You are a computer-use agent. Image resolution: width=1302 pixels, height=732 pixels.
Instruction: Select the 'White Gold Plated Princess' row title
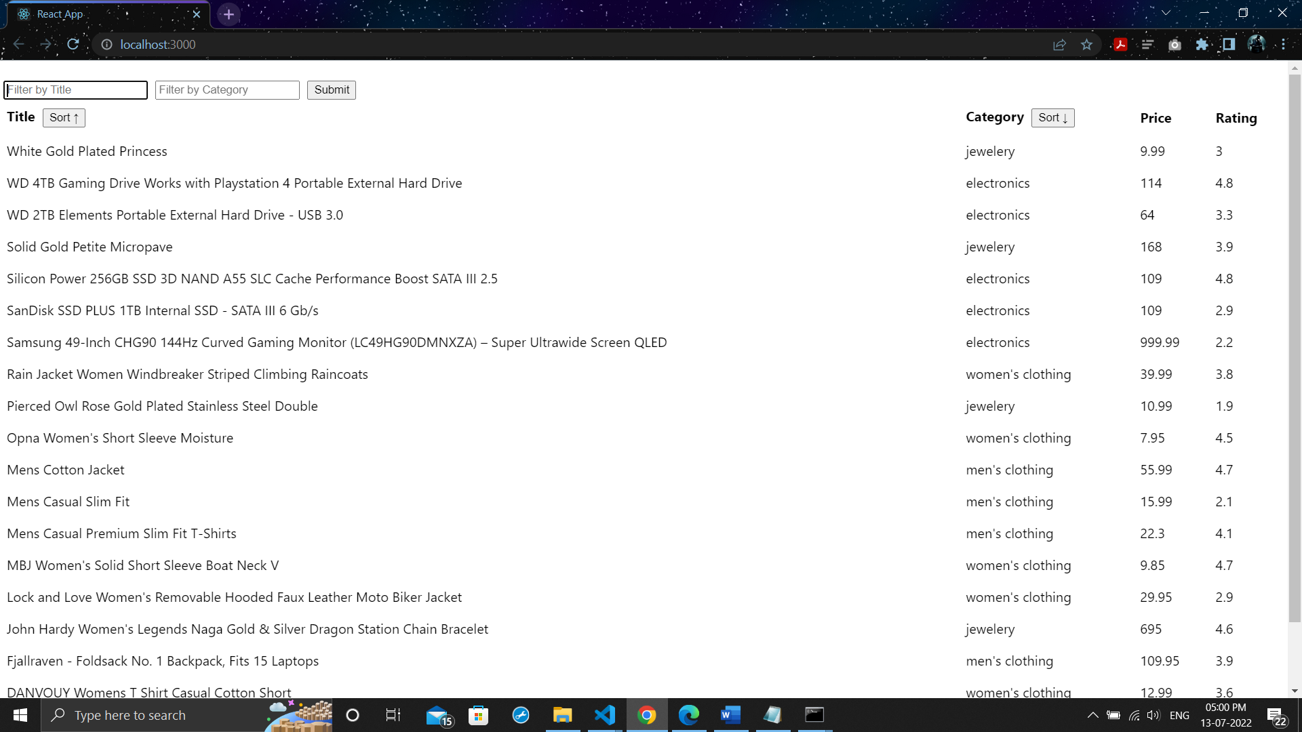tap(87, 151)
